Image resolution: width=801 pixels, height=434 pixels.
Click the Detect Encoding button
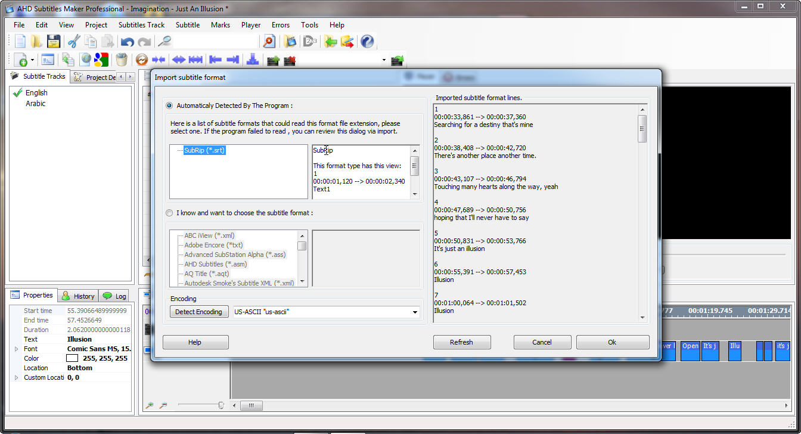(199, 312)
